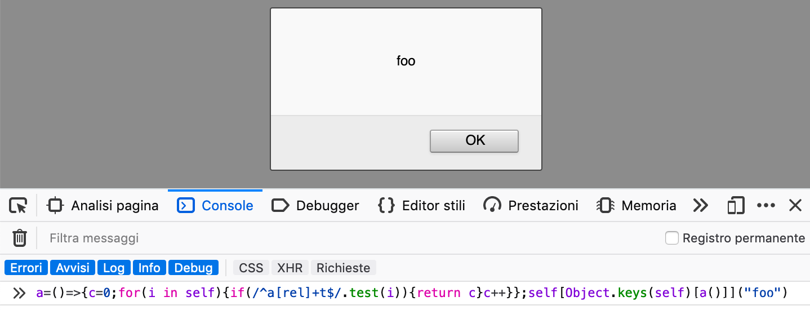Toggle the Log filter button

click(114, 268)
